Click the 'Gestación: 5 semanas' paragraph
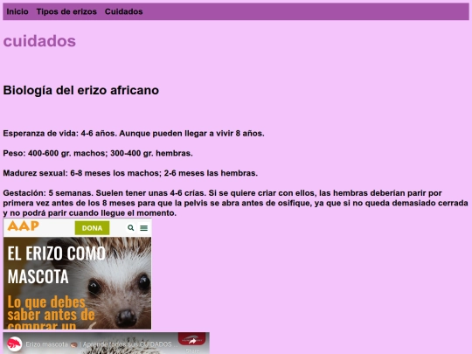472x354 pixels. point(236,203)
